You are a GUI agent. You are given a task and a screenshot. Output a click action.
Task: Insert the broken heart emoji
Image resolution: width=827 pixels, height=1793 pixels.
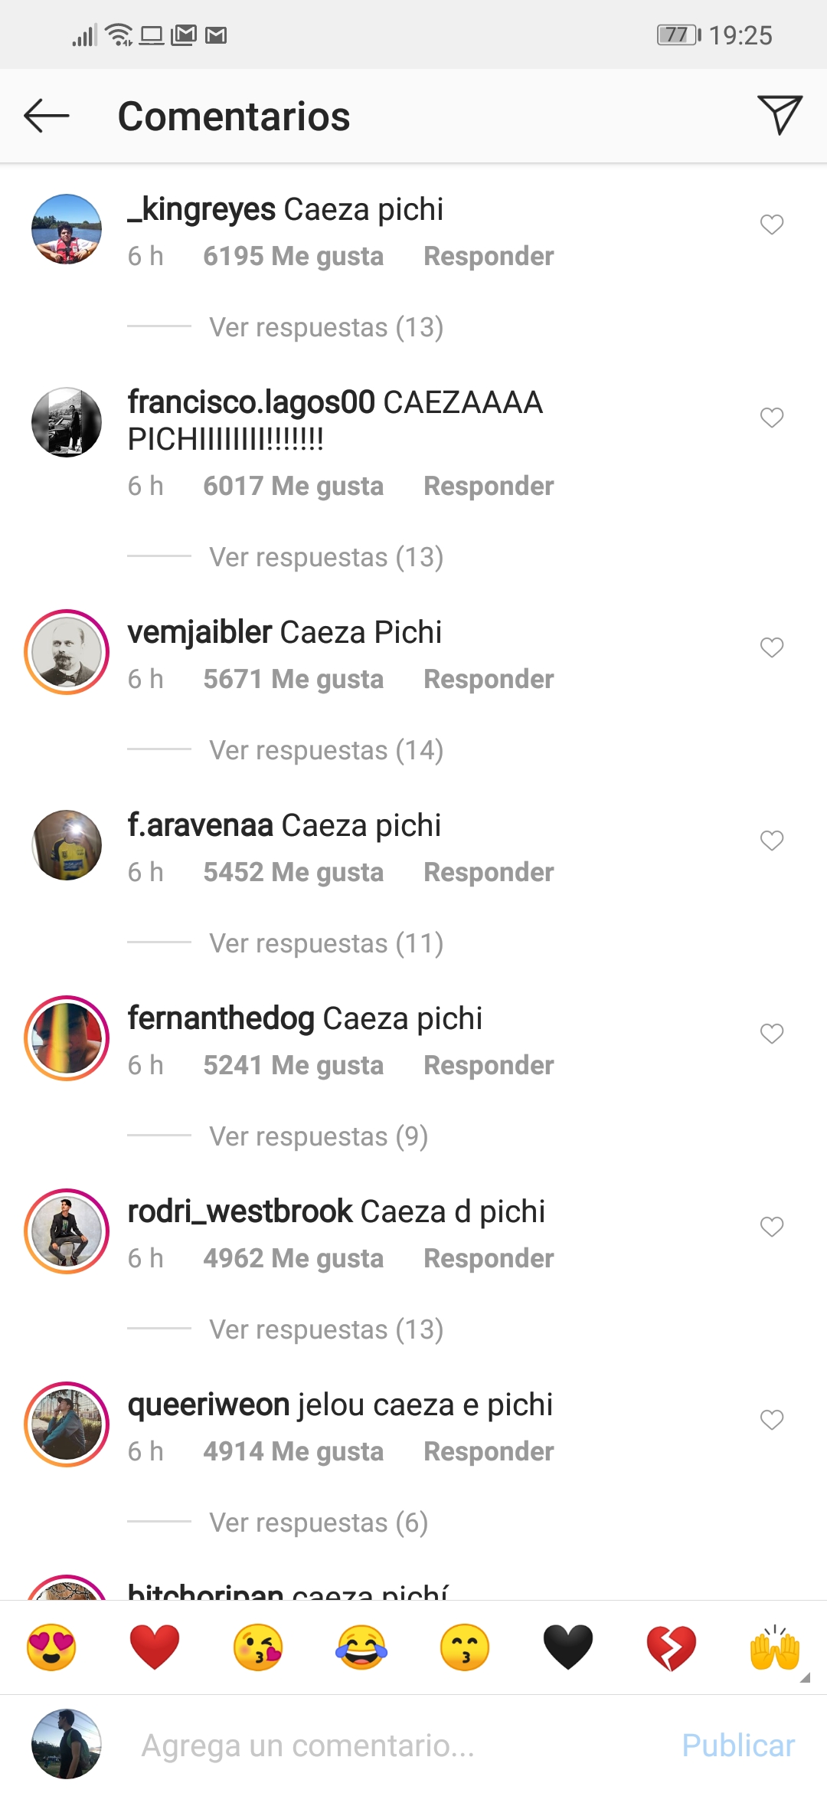click(x=672, y=1647)
